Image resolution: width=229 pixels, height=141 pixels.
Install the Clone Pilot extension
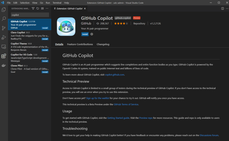click(45, 72)
